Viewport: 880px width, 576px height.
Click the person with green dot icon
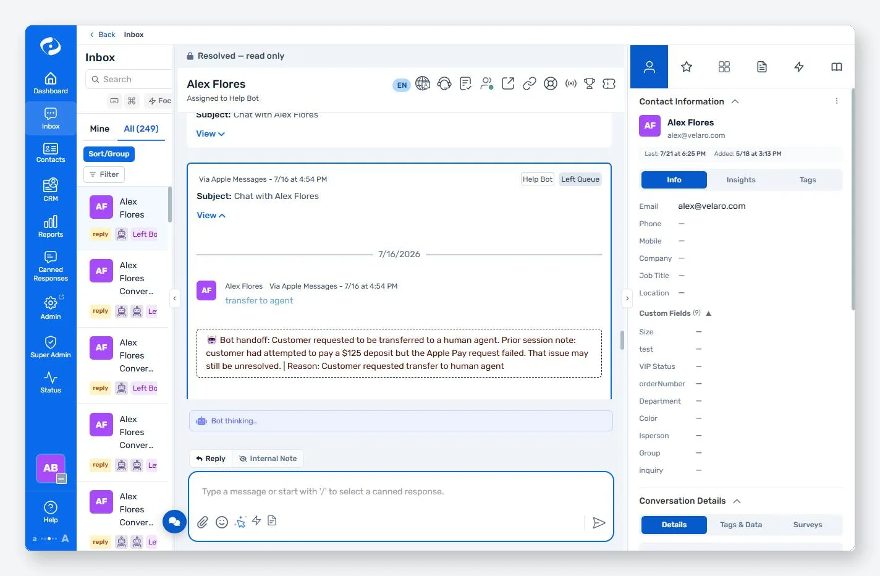point(487,83)
